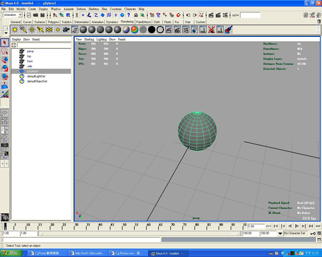Choose the Scale tool in toolbox
Image resolution: width=322 pixels, height=257 pixels.
click(5, 77)
